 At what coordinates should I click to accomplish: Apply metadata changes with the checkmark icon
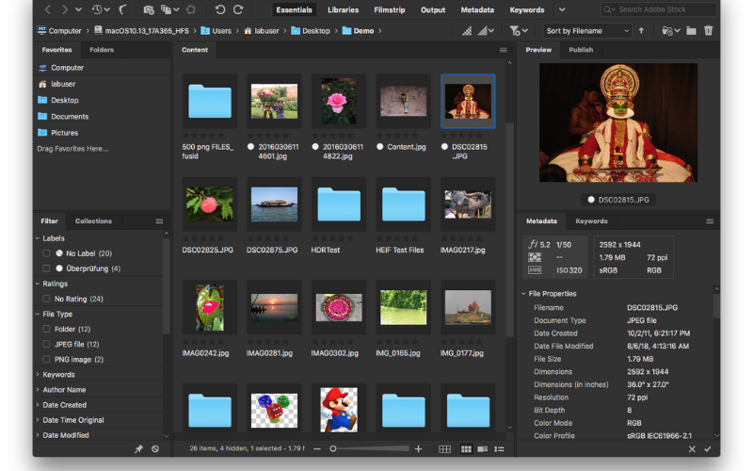point(707,449)
